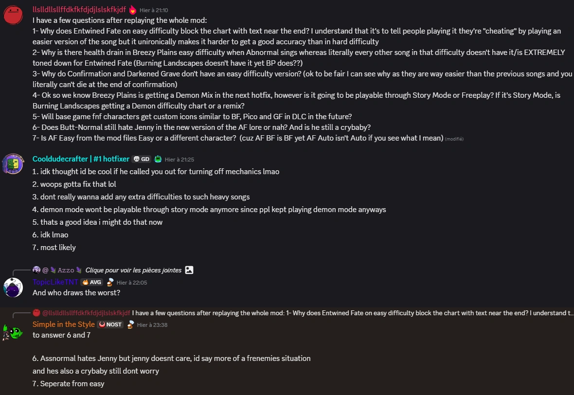Click the 'Hier à 23:38' timestamp
Viewport: 574px width, 395px height.
pos(152,324)
